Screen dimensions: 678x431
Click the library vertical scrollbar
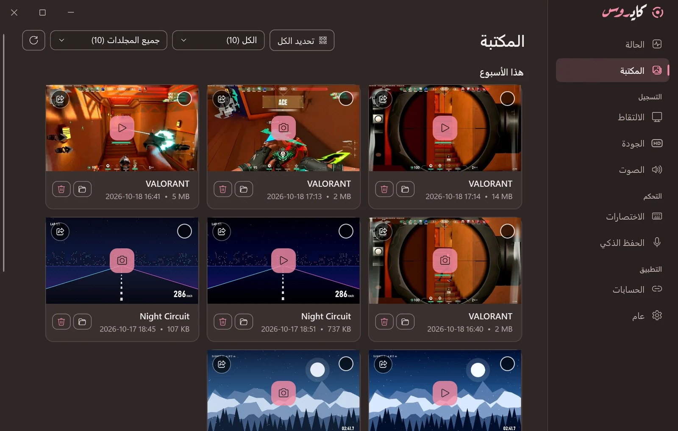[x=4, y=152]
